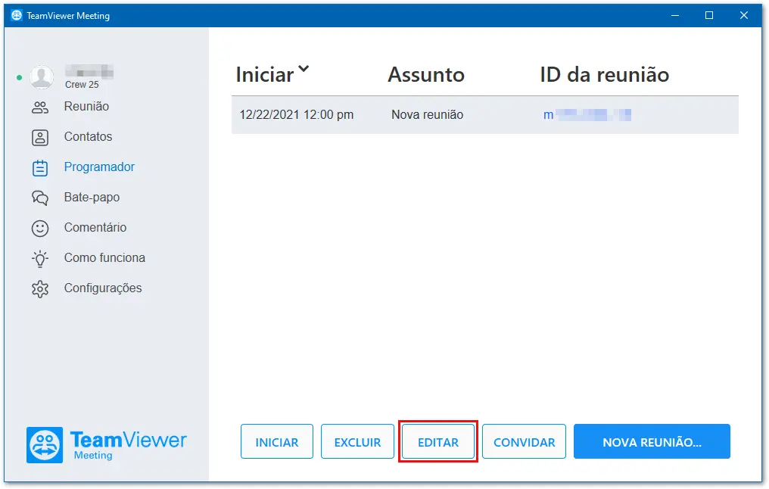Screen dimensions: 769x489
Task: Click the CONVIDAR button
Action: coord(525,442)
